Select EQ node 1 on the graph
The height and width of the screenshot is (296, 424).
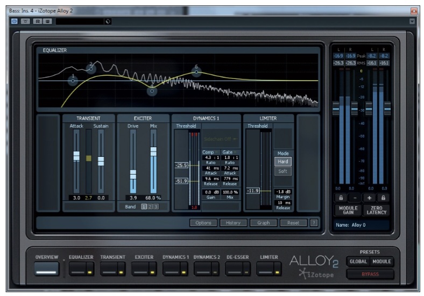(x=73, y=81)
